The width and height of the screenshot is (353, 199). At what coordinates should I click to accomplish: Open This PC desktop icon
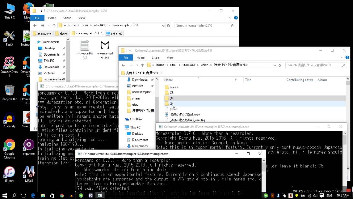pyautogui.click(x=9, y=11)
